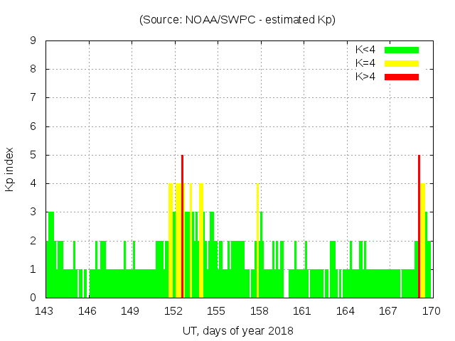Image resolution: width=455 pixels, height=341 pixels.
Task: Click the x-axis tick label 161
Action: (x=302, y=310)
